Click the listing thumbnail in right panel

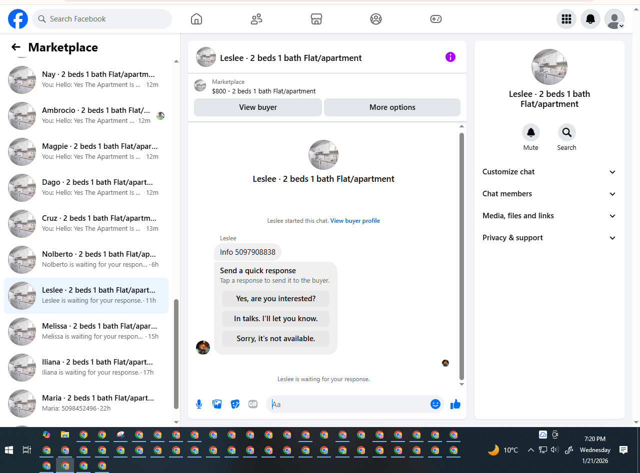point(549,67)
